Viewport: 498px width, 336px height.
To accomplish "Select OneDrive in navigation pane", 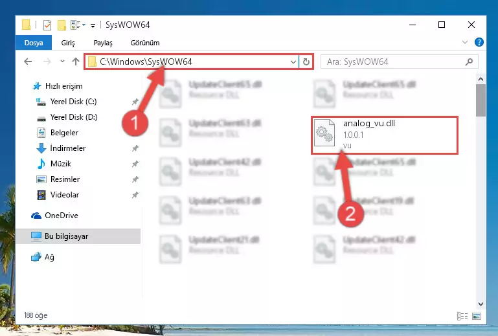I will [62, 216].
